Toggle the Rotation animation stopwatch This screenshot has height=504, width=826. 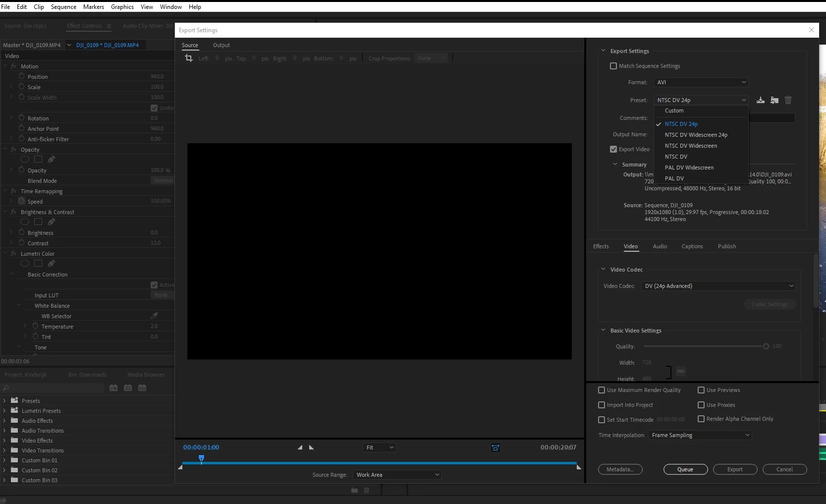coord(21,118)
